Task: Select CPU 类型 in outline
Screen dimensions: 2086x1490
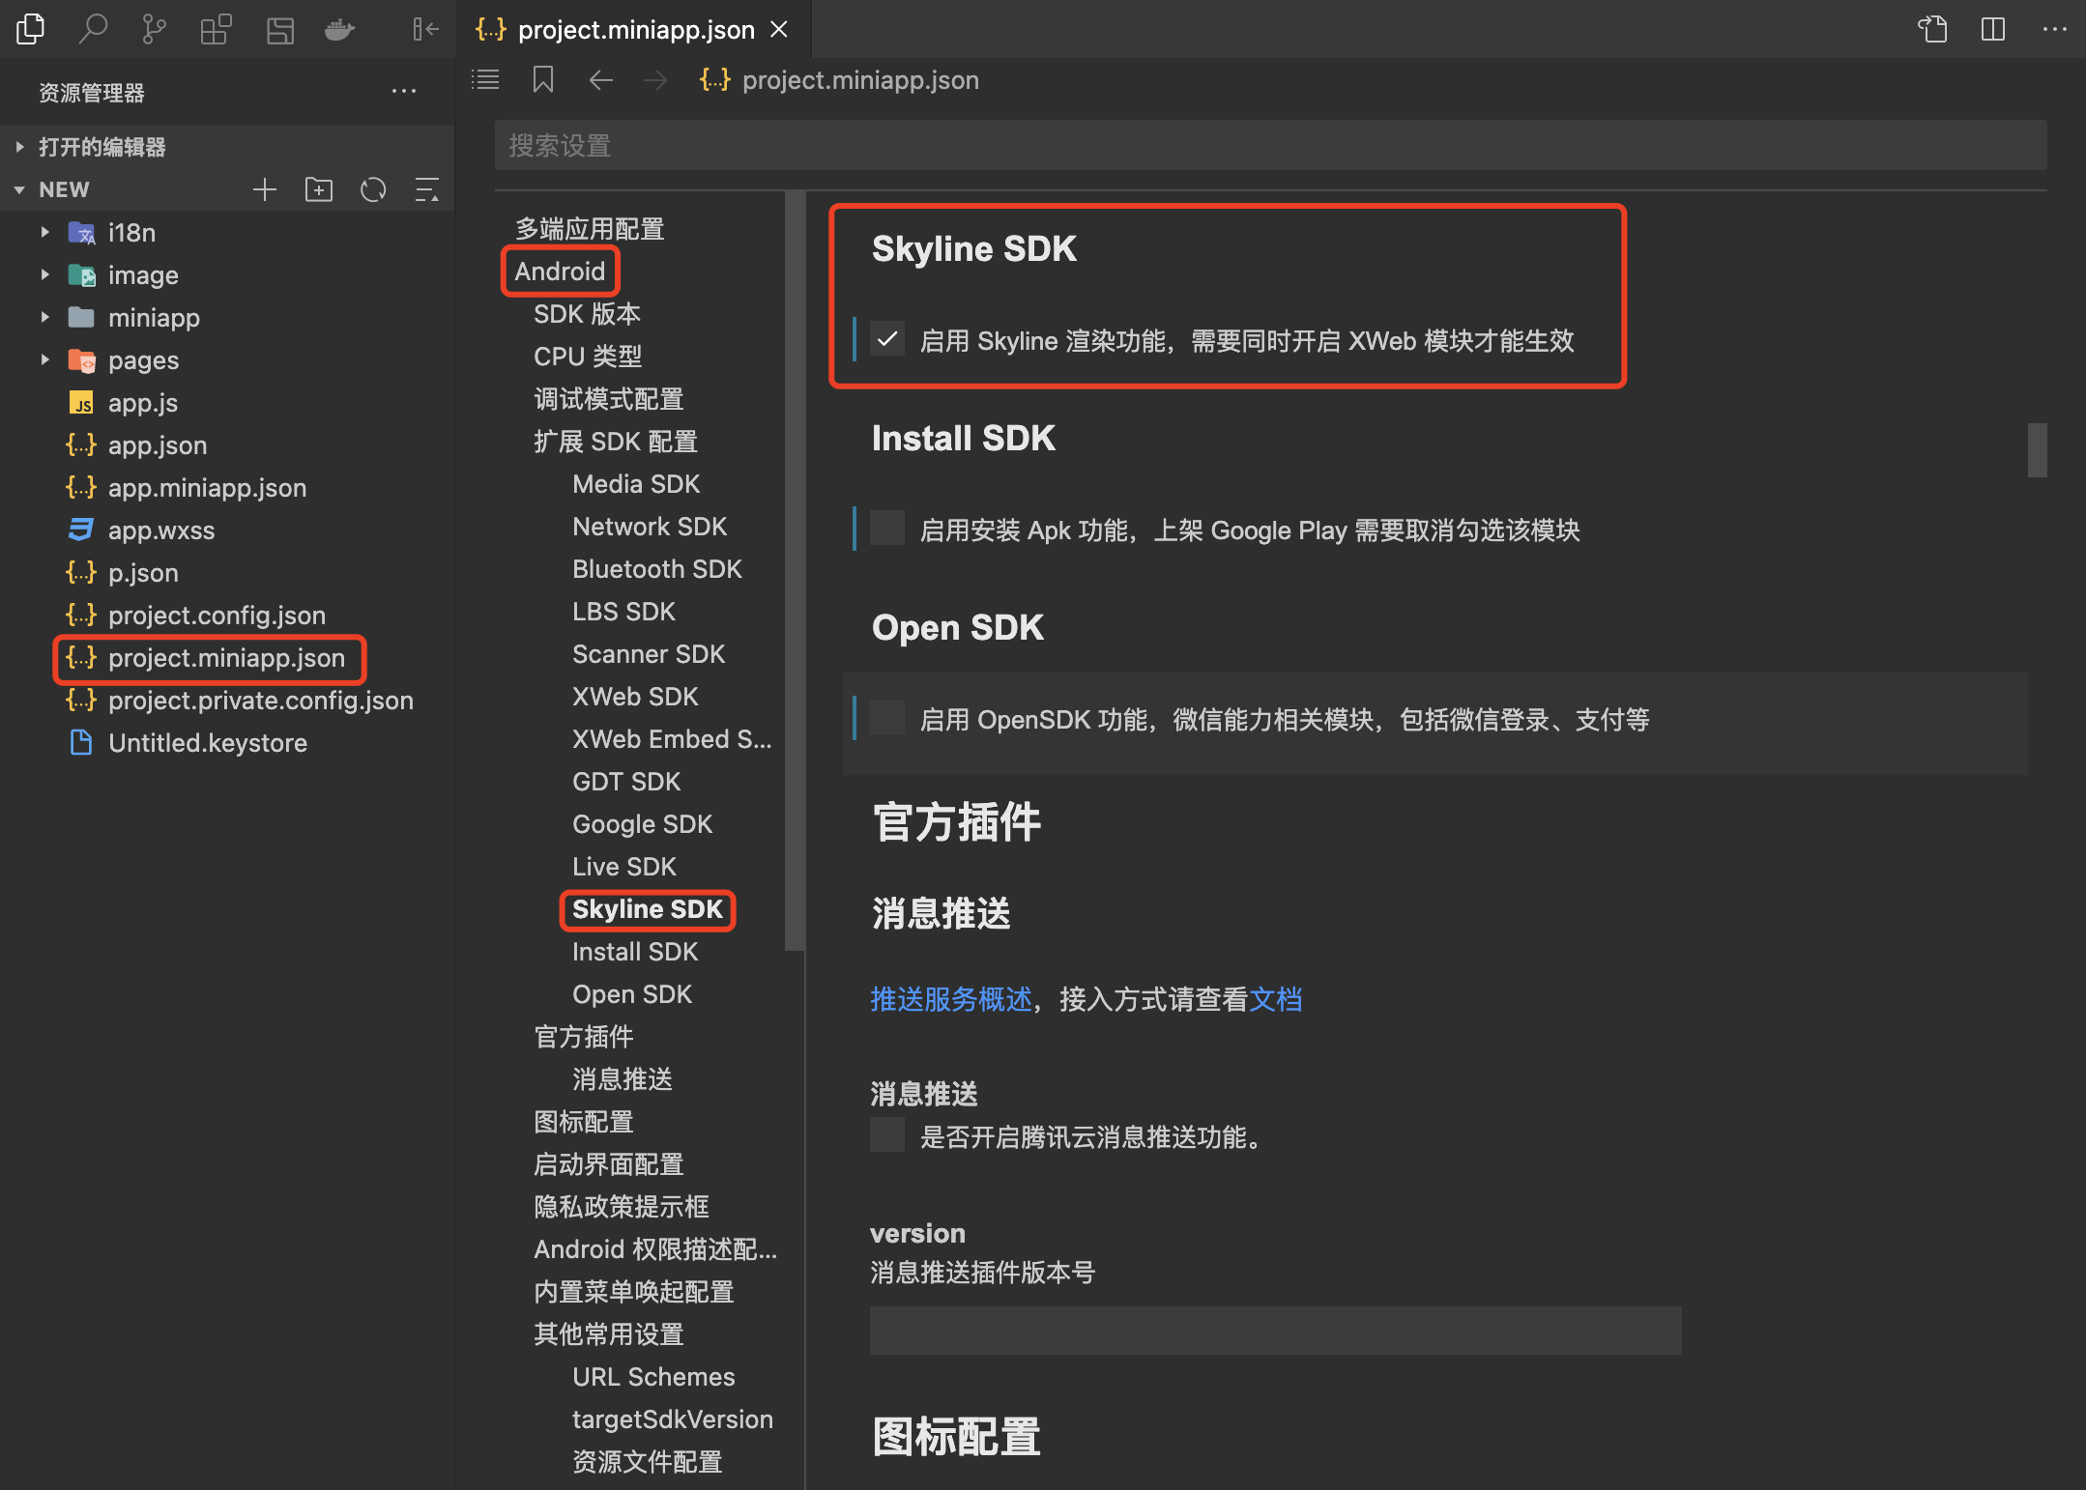Action: point(588,357)
